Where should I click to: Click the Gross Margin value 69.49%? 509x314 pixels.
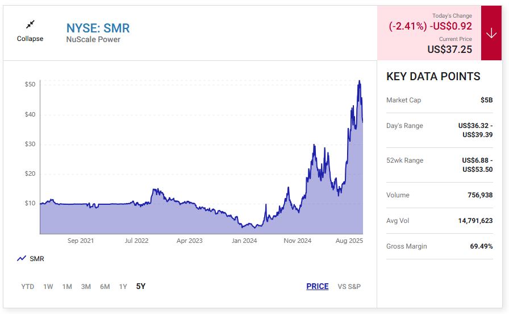pos(481,246)
